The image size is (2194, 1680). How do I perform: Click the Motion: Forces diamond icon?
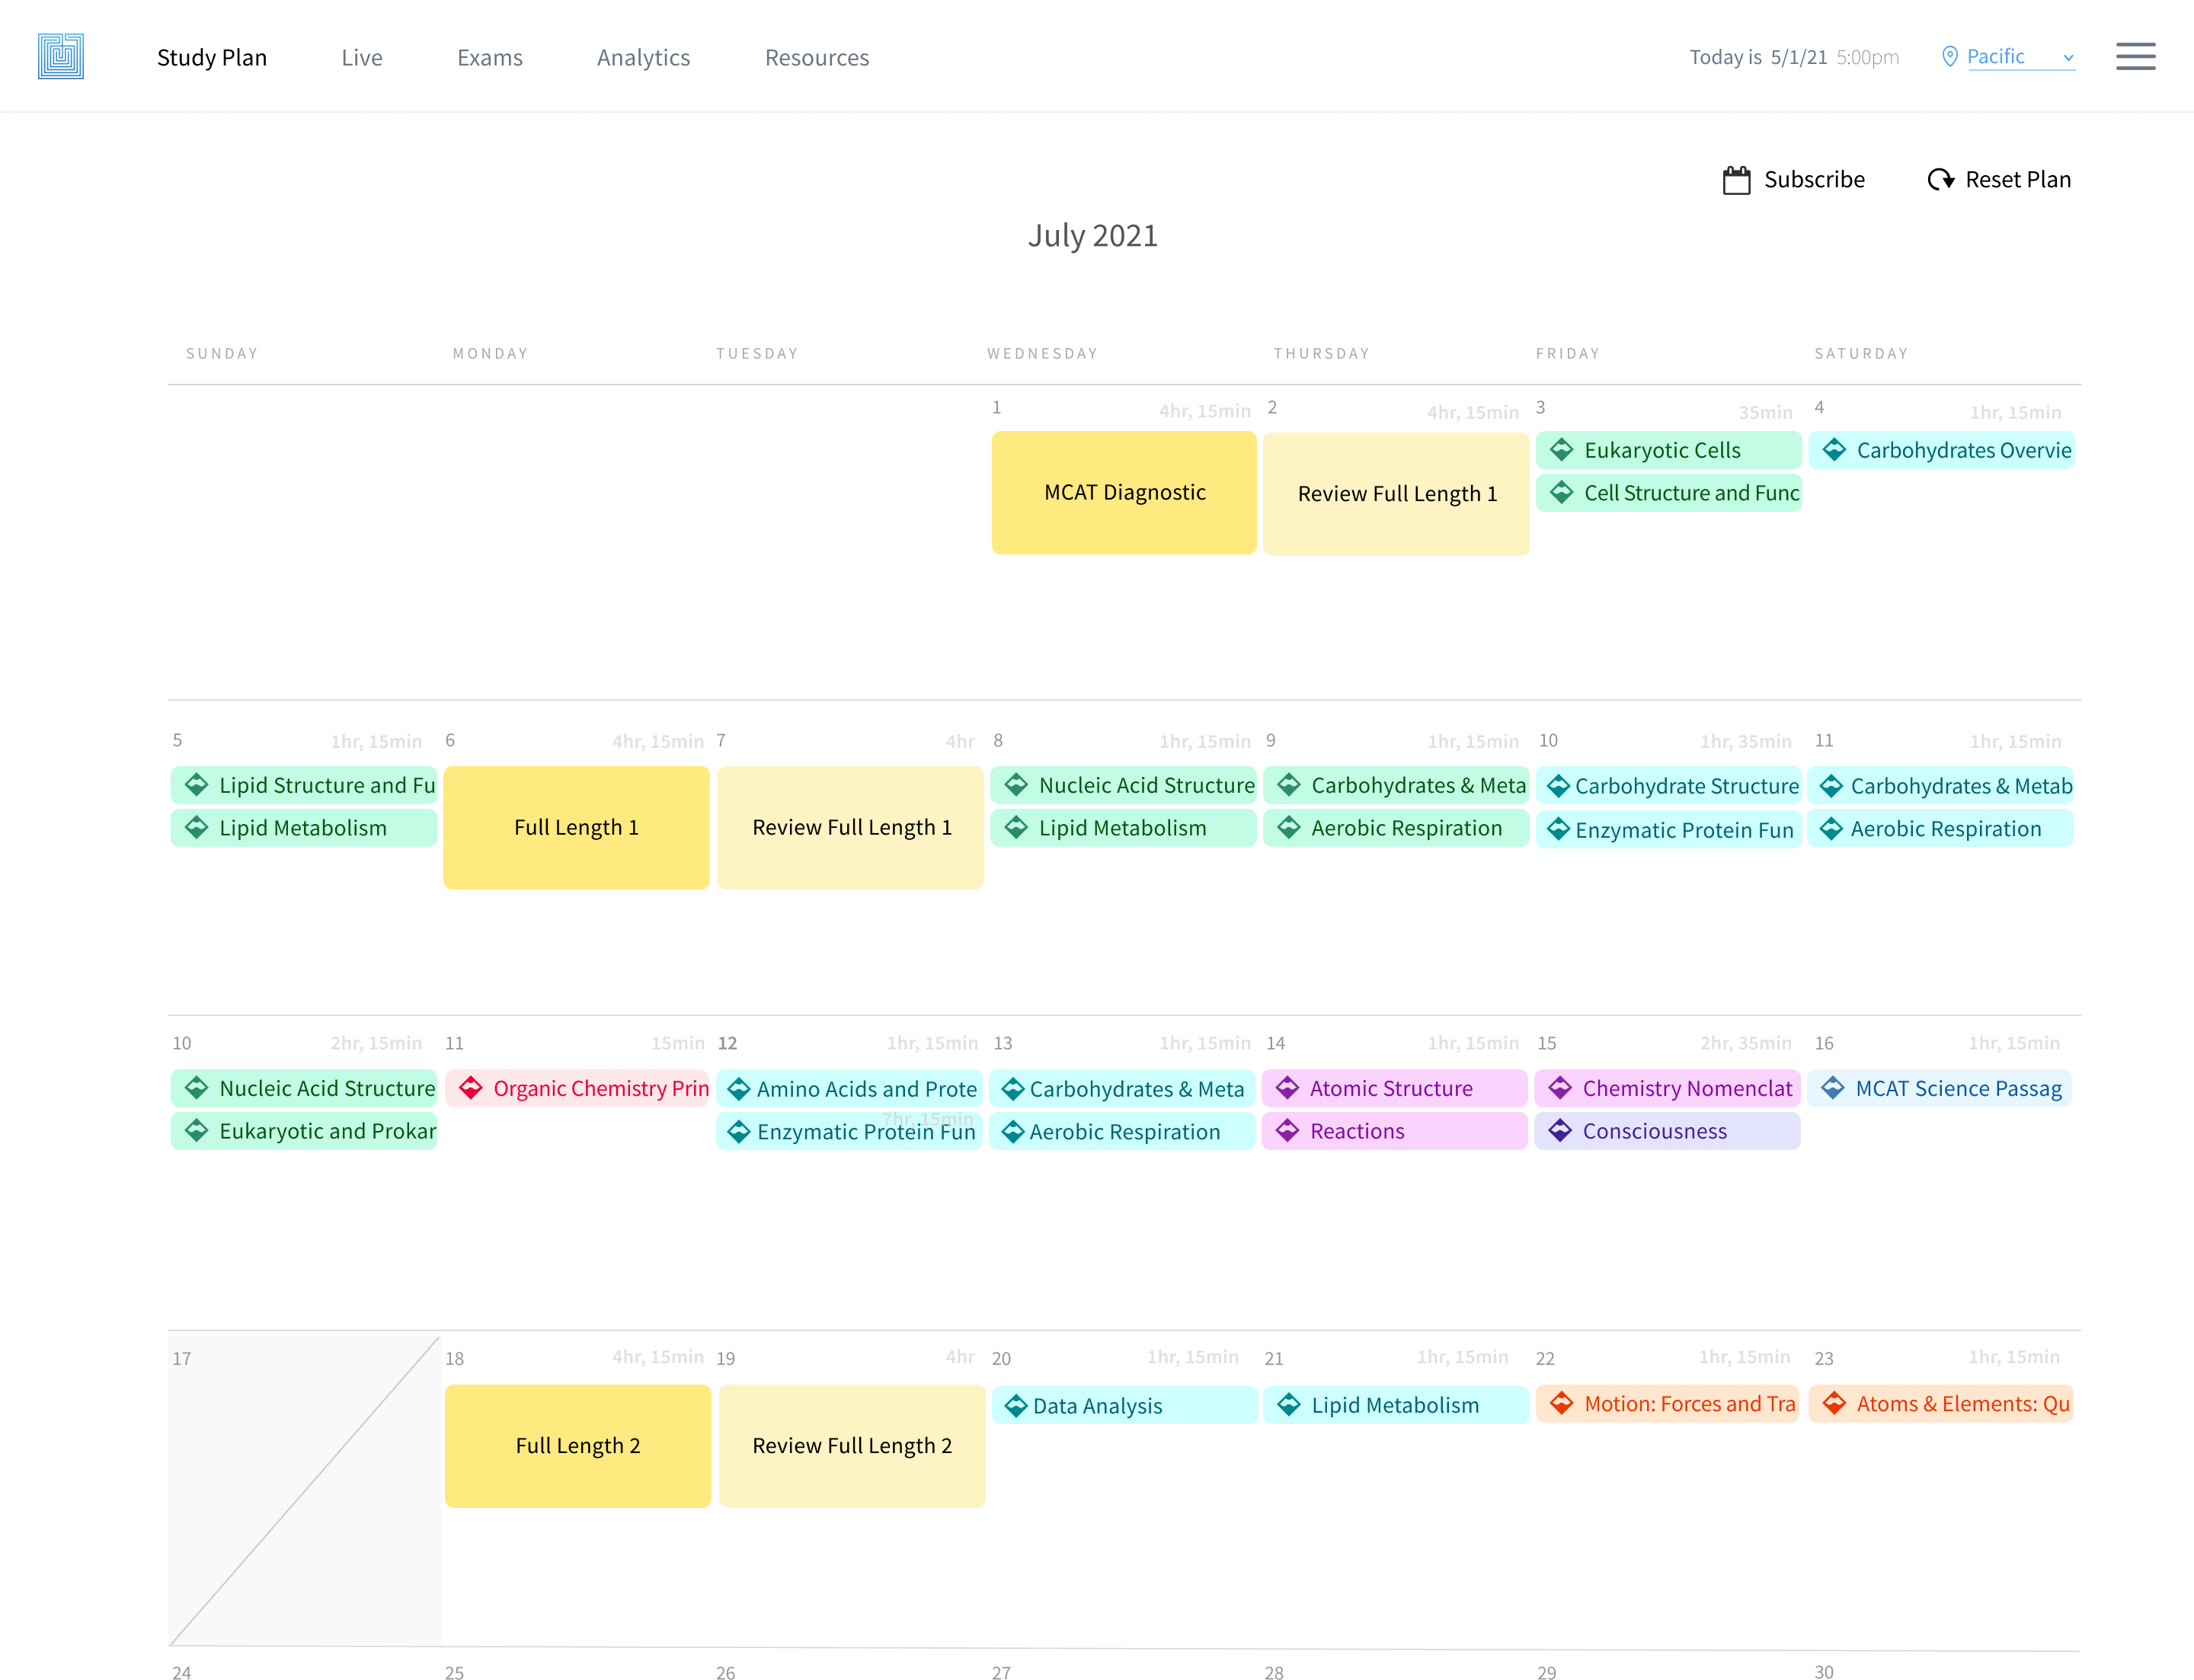coord(1561,1403)
